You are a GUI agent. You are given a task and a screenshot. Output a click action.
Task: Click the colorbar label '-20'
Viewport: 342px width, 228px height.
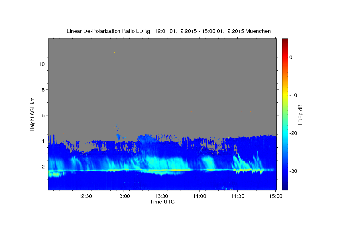(x=294, y=133)
